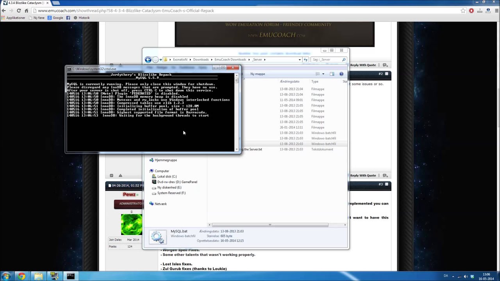This screenshot has height=281, width=500.
Task: Go back in the Explorer window
Action: tap(148, 60)
